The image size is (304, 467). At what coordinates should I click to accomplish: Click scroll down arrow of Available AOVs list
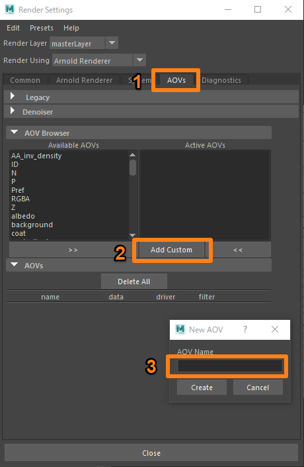(133, 235)
